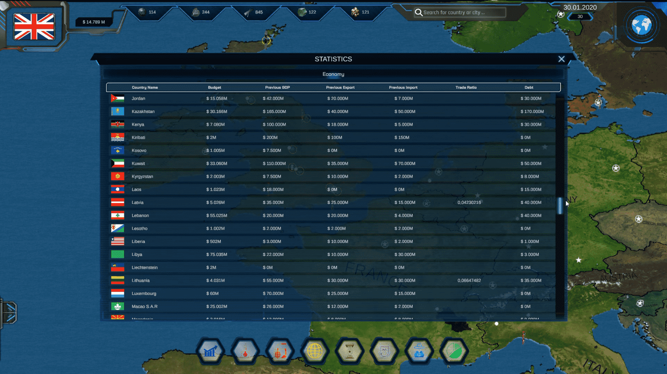Viewport: 667px width, 374px height.
Task: Click the Jordan flag
Action: pyautogui.click(x=118, y=99)
